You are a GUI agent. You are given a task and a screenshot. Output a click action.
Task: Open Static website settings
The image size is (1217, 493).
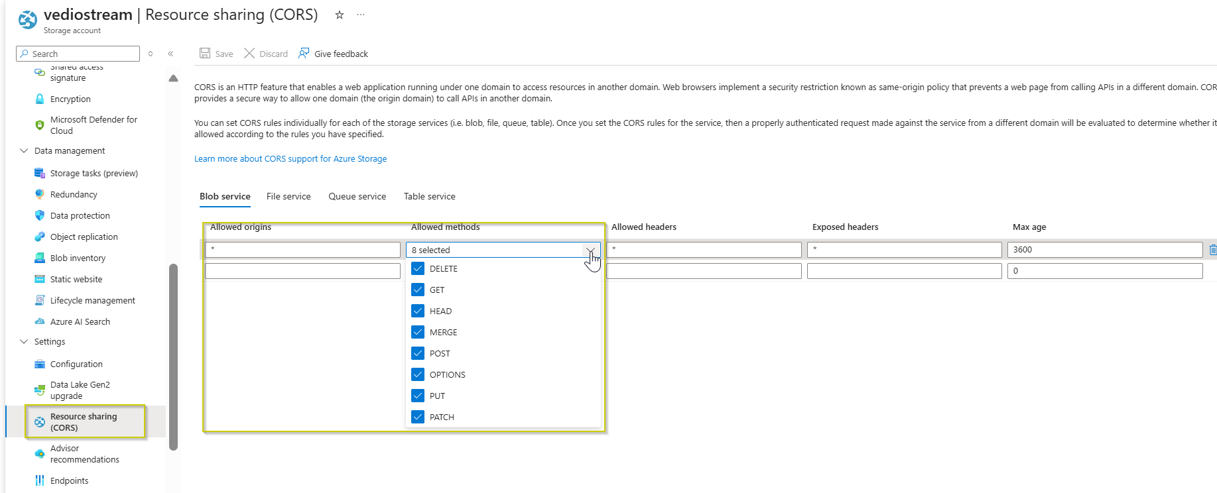pos(76,279)
